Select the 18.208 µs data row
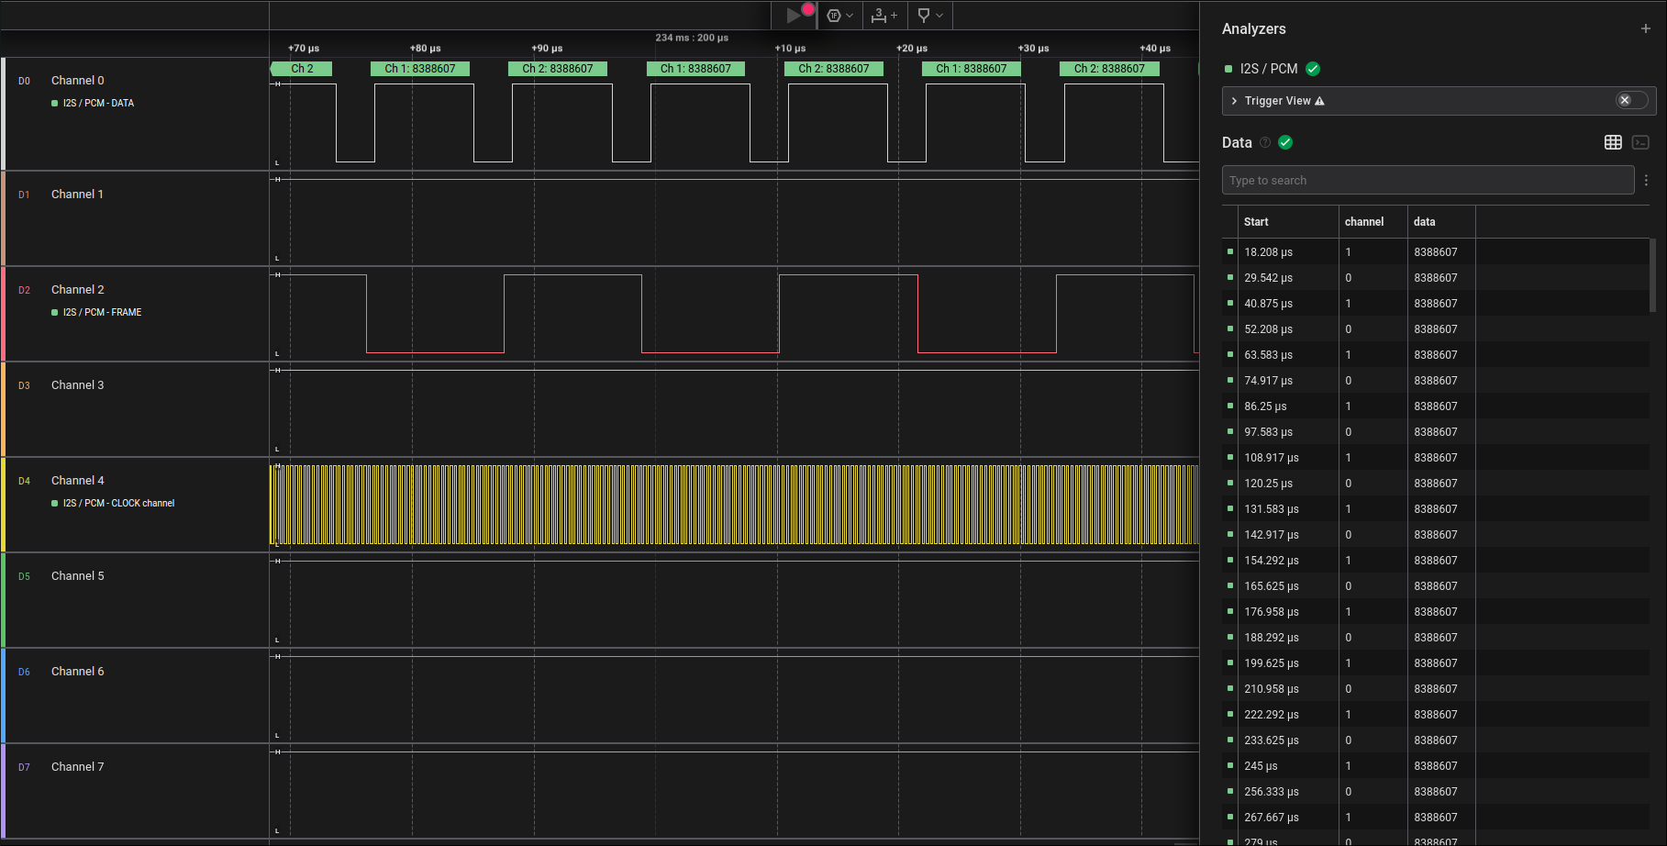The height and width of the screenshot is (846, 1667). (1436, 251)
